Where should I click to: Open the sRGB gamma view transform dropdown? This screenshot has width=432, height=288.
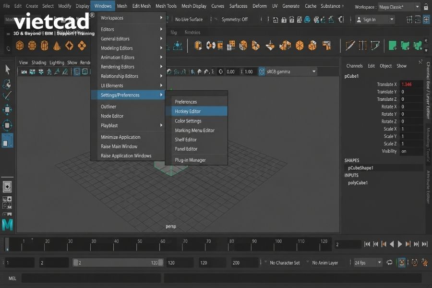290,72
